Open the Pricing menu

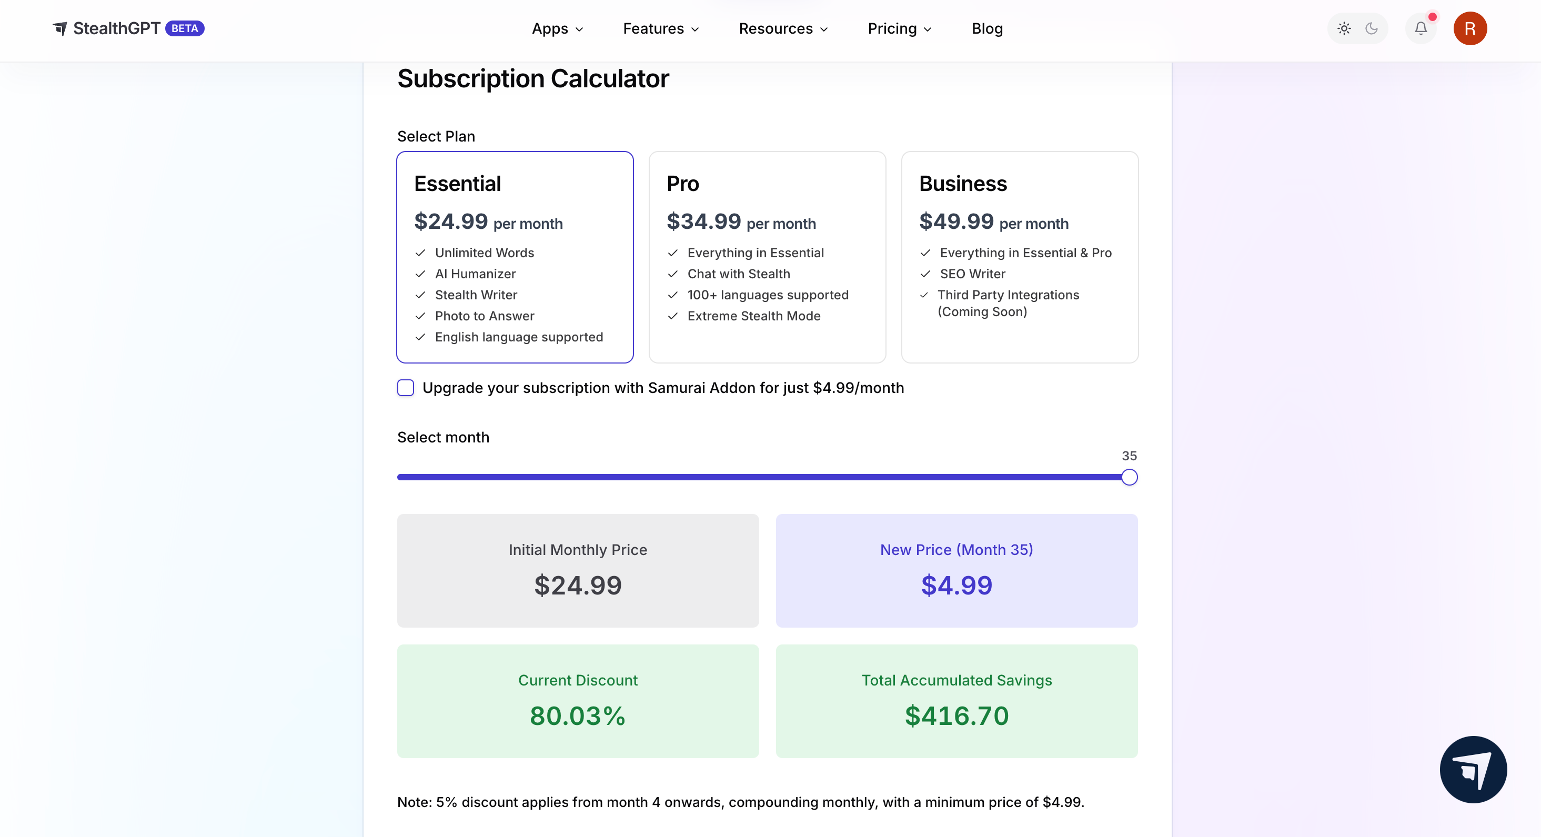899,29
